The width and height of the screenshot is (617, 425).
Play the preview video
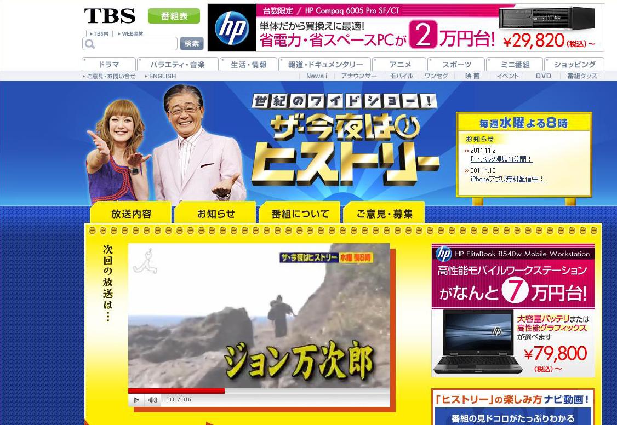[x=136, y=400]
